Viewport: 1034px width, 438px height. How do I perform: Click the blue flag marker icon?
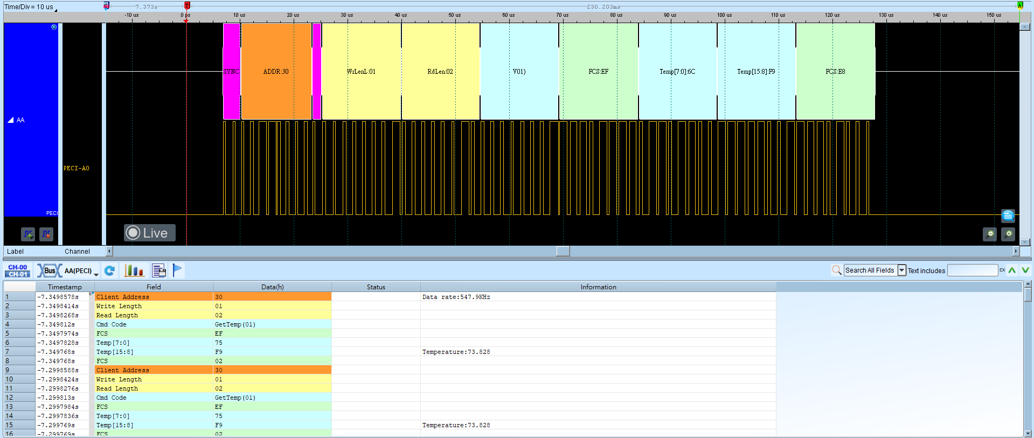(x=177, y=270)
